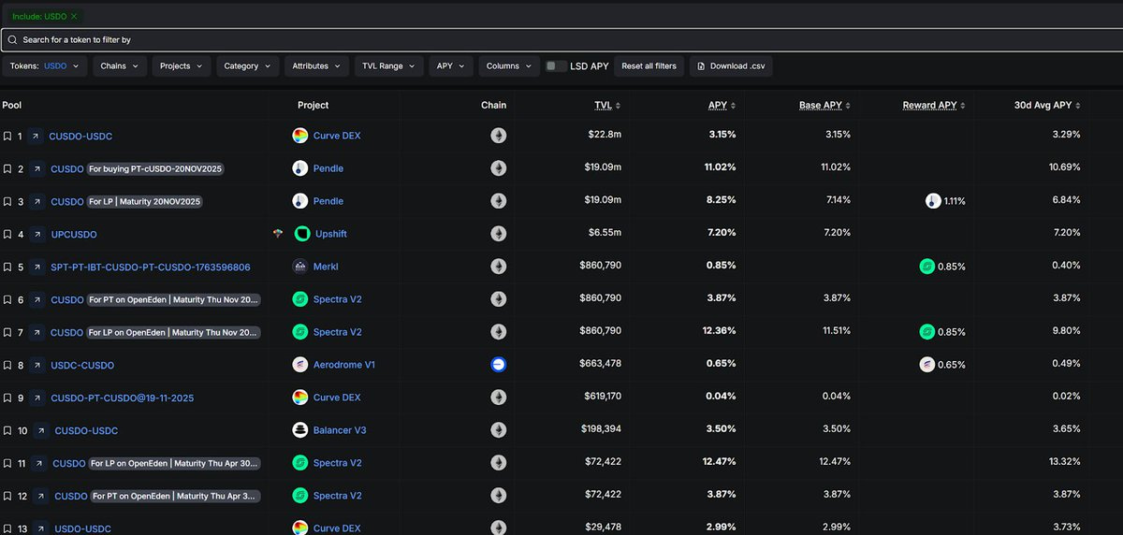The height and width of the screenshot is (535, 1123).
Task: Bookmark pool 8 USDC-CUSDO
Action: (x=7, y=365)
